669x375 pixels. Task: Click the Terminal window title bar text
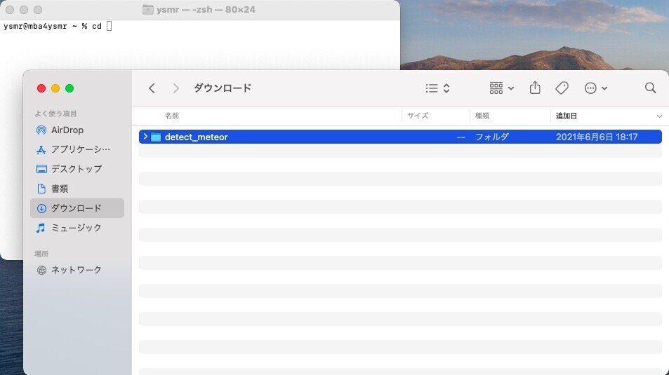click(x=206, y=9)
